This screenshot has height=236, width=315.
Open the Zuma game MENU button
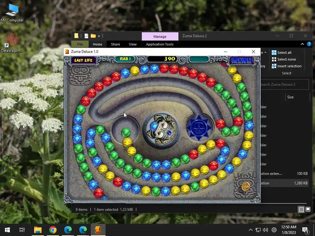pos(242,60)
